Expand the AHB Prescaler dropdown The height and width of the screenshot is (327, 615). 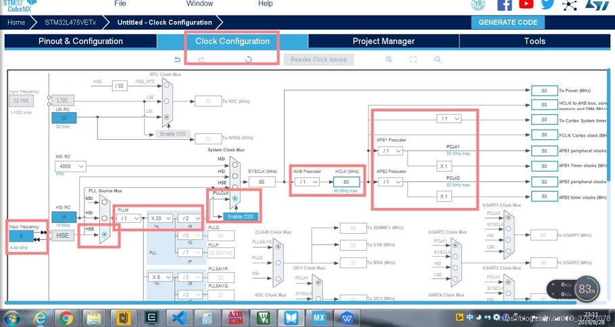coord(307,182)
